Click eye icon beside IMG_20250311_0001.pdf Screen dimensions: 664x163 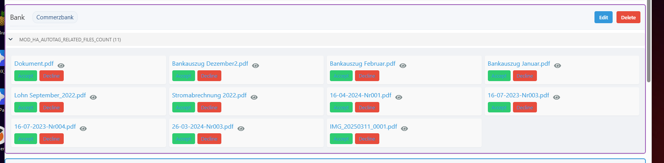pyautogui.click(x=404, y=129)
